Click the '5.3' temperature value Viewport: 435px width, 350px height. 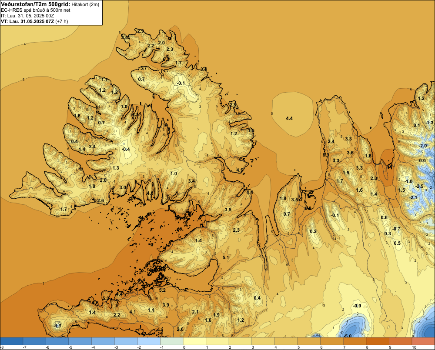[x=106, y=298]
